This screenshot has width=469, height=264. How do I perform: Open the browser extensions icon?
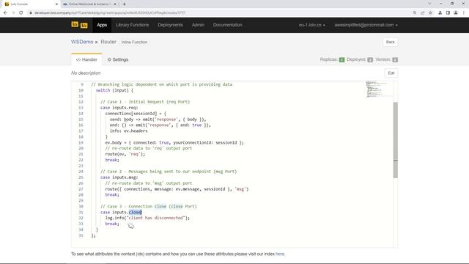click(x=440, y=13)
